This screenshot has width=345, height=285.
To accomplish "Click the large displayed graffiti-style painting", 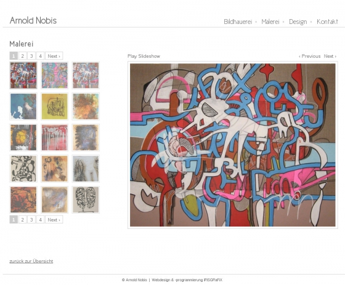I will pos(233,145).
